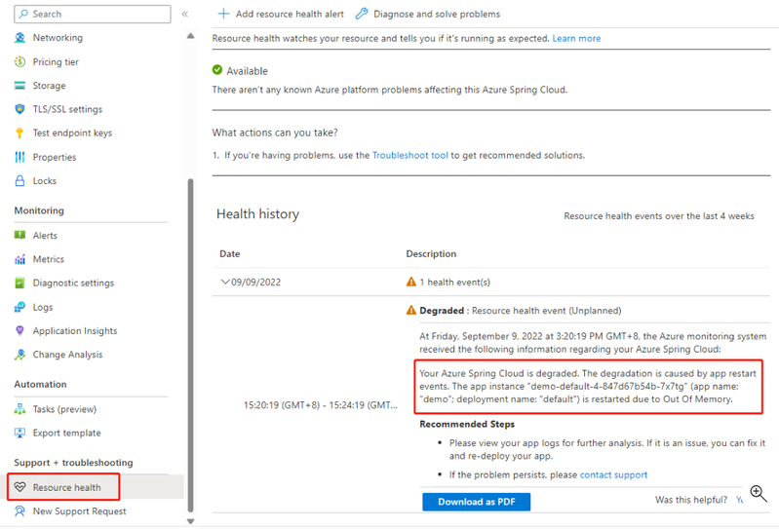
Task: Follow the Learn more link
Action: 576,38
